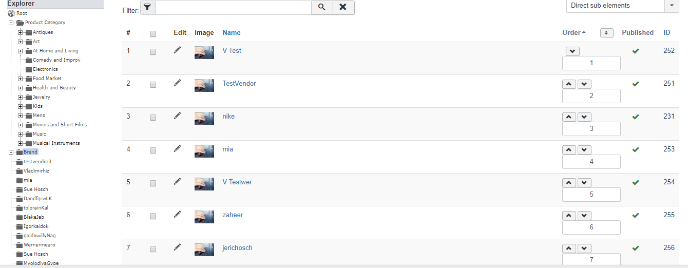Click the save order icon beside Order
The height and width of the screenshot is (268, 688).
(x=606, y=33)
